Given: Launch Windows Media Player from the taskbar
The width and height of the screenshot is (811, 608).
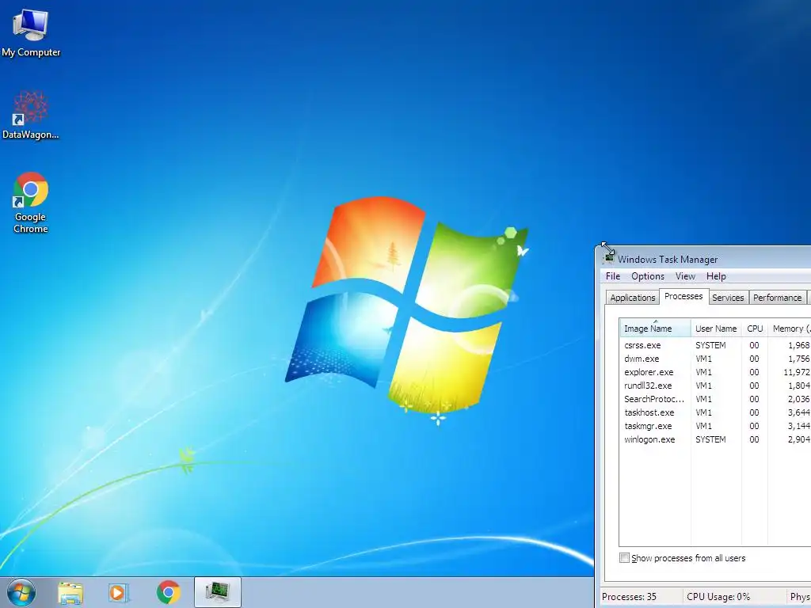Looking at the screenshot, I should 119,592.
